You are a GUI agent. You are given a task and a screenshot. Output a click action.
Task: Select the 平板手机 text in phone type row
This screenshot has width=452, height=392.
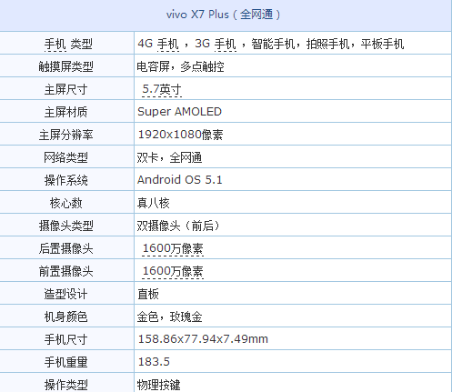point(382,44)
